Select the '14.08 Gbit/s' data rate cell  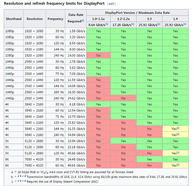coord(76,86)
